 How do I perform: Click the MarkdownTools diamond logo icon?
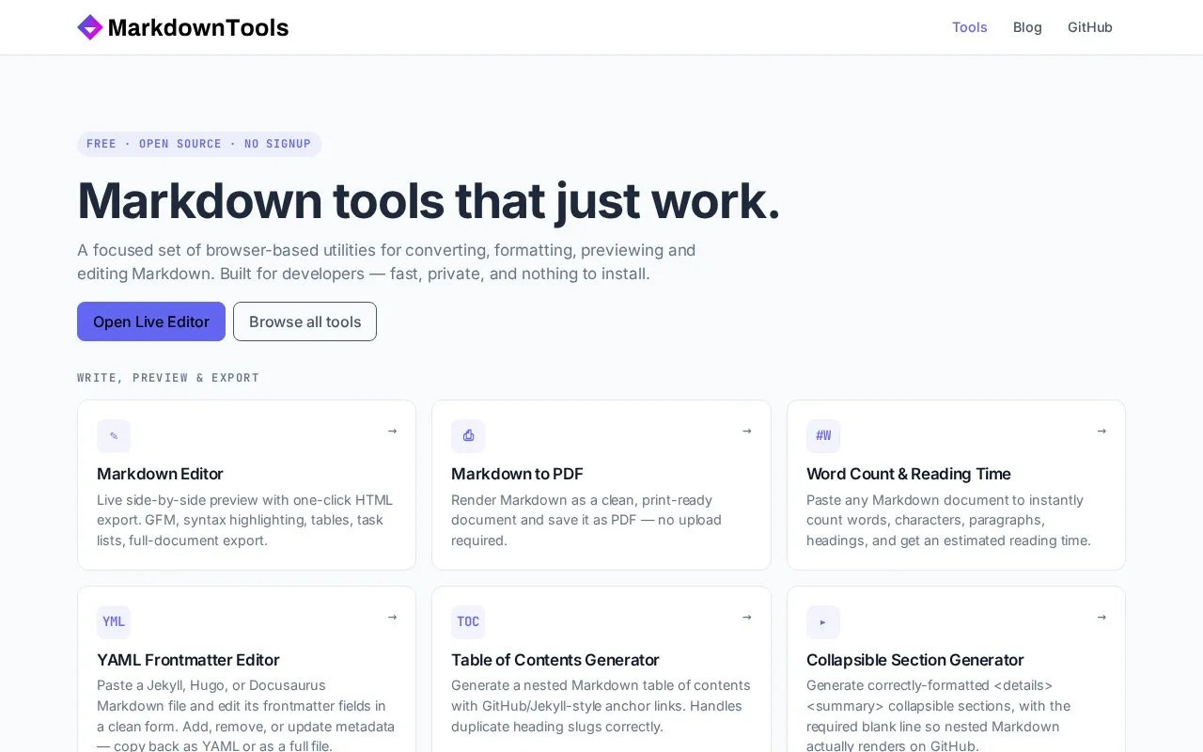[90, 27]
